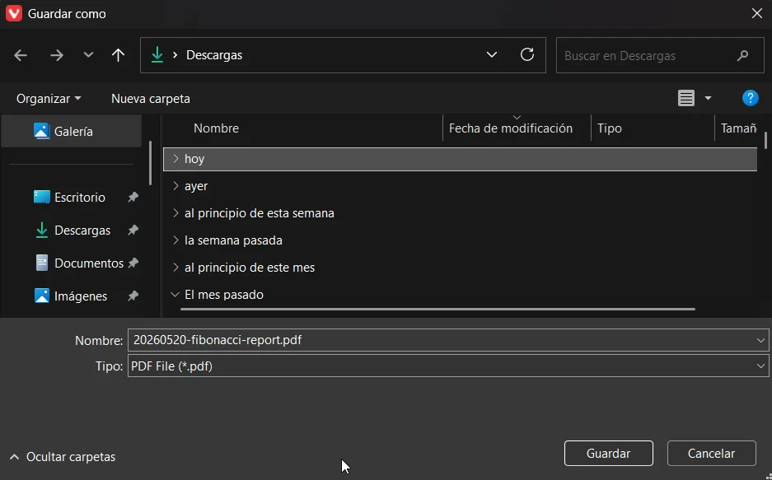The height and width of the screenshot is (480, 772).
Task: Collapse the El mes pasado group
Action: pyautogui.click(x=175, y=295)
